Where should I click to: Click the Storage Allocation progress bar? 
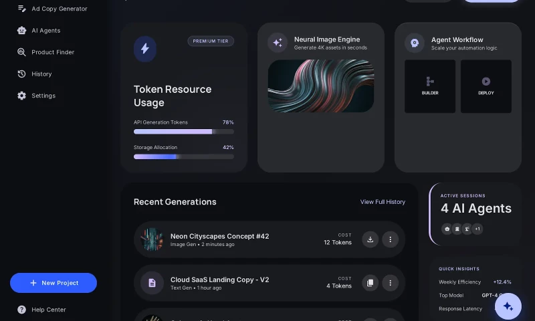184,156
